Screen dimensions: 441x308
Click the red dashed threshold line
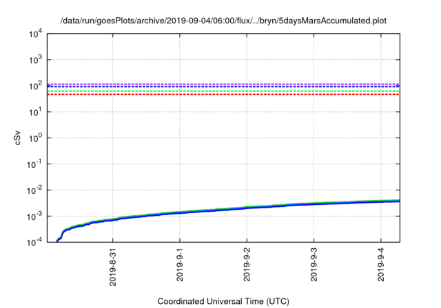pyautogui.click(x=223, y=94)
